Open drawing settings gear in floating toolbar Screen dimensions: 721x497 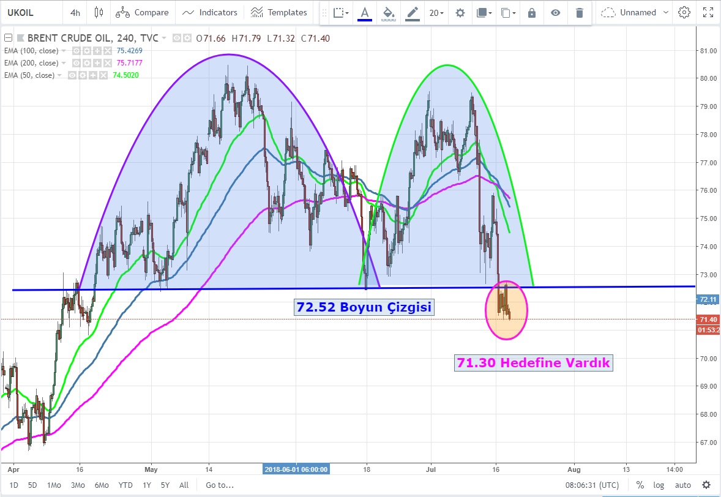(460, 12)
